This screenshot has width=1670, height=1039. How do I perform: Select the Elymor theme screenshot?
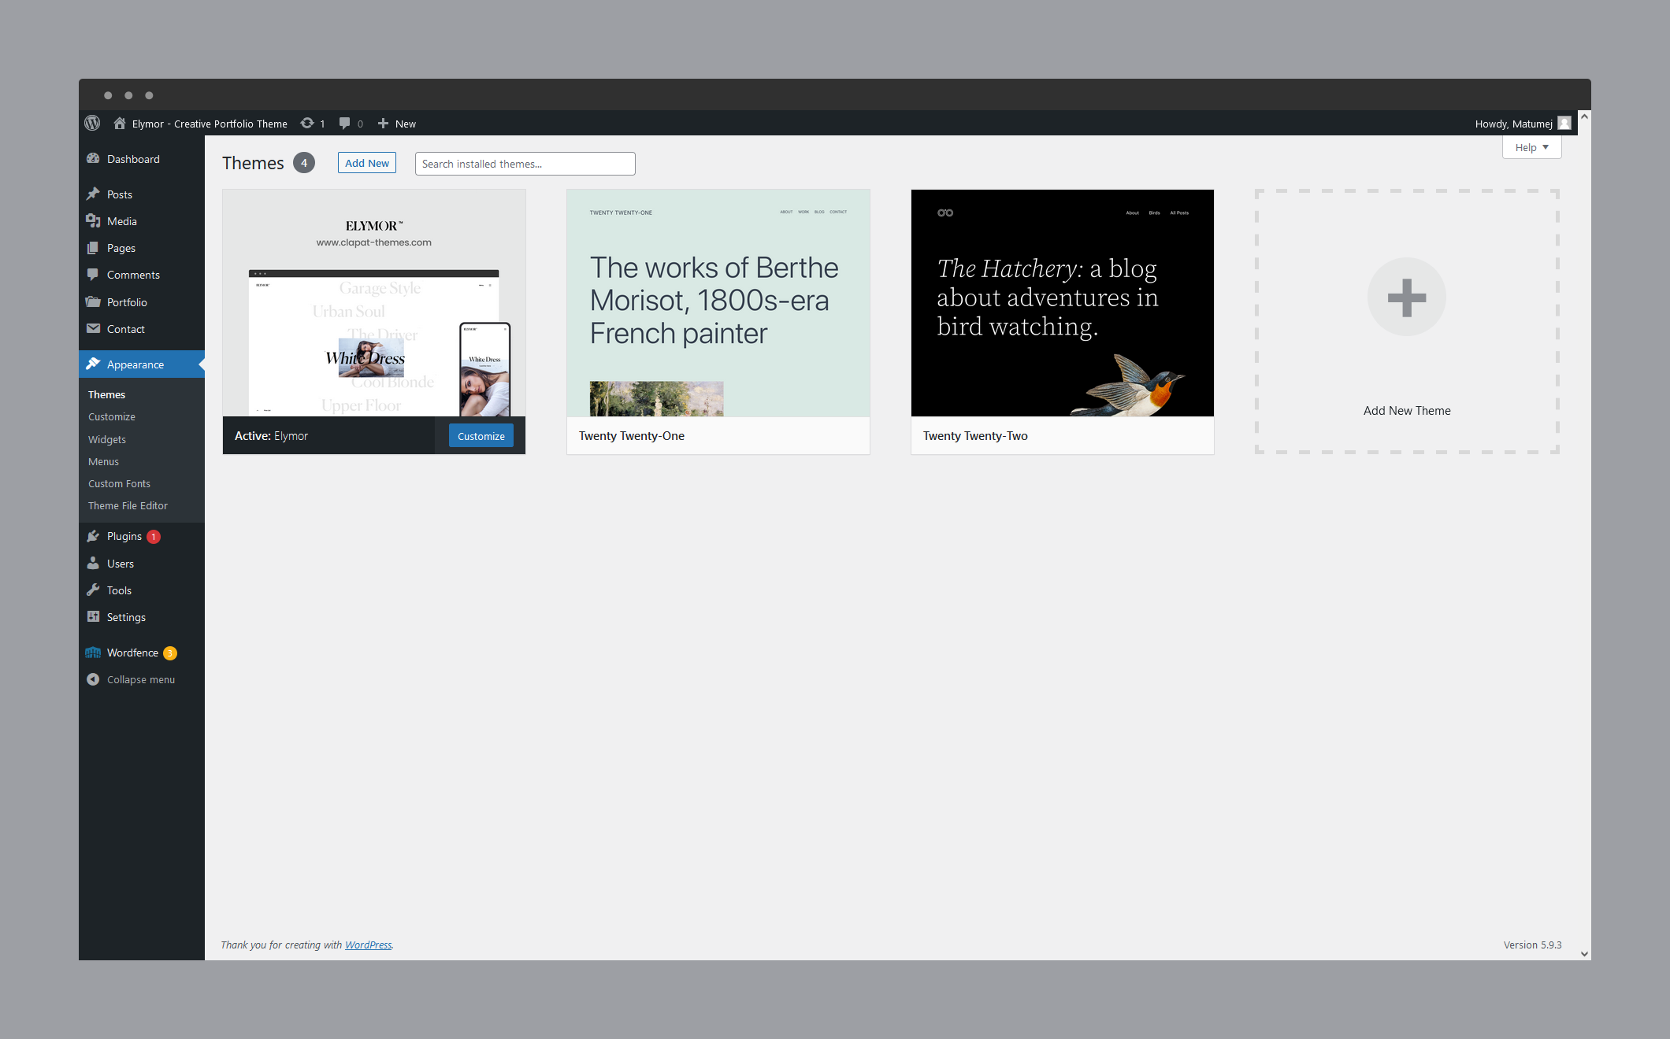pyautogui.click(x=374, y=303)
